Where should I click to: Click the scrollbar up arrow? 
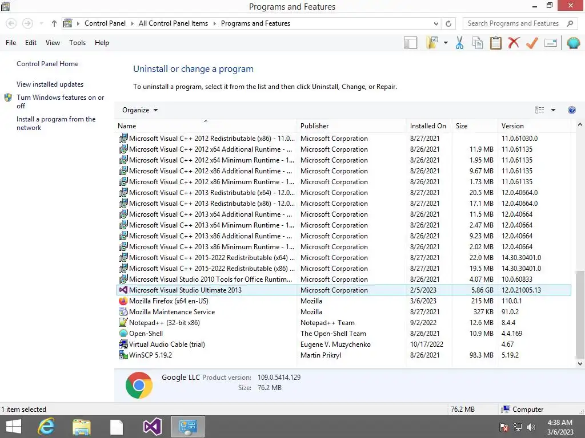(580, 125)
